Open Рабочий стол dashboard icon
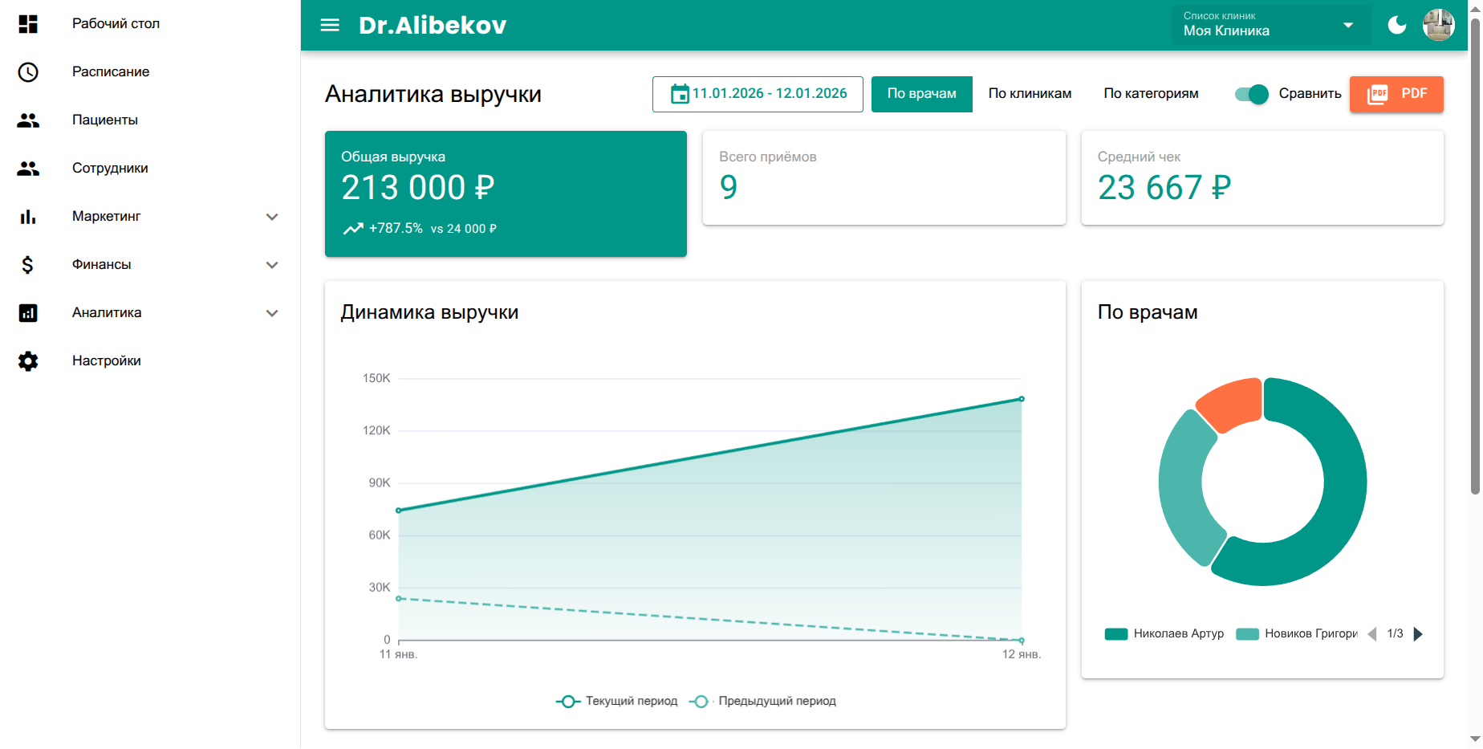The image size is (1483, 749). [28, 24]
